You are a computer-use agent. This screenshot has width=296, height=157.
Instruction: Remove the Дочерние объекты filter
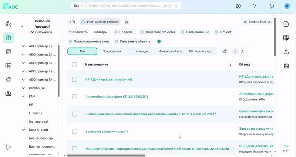(142, 32)
